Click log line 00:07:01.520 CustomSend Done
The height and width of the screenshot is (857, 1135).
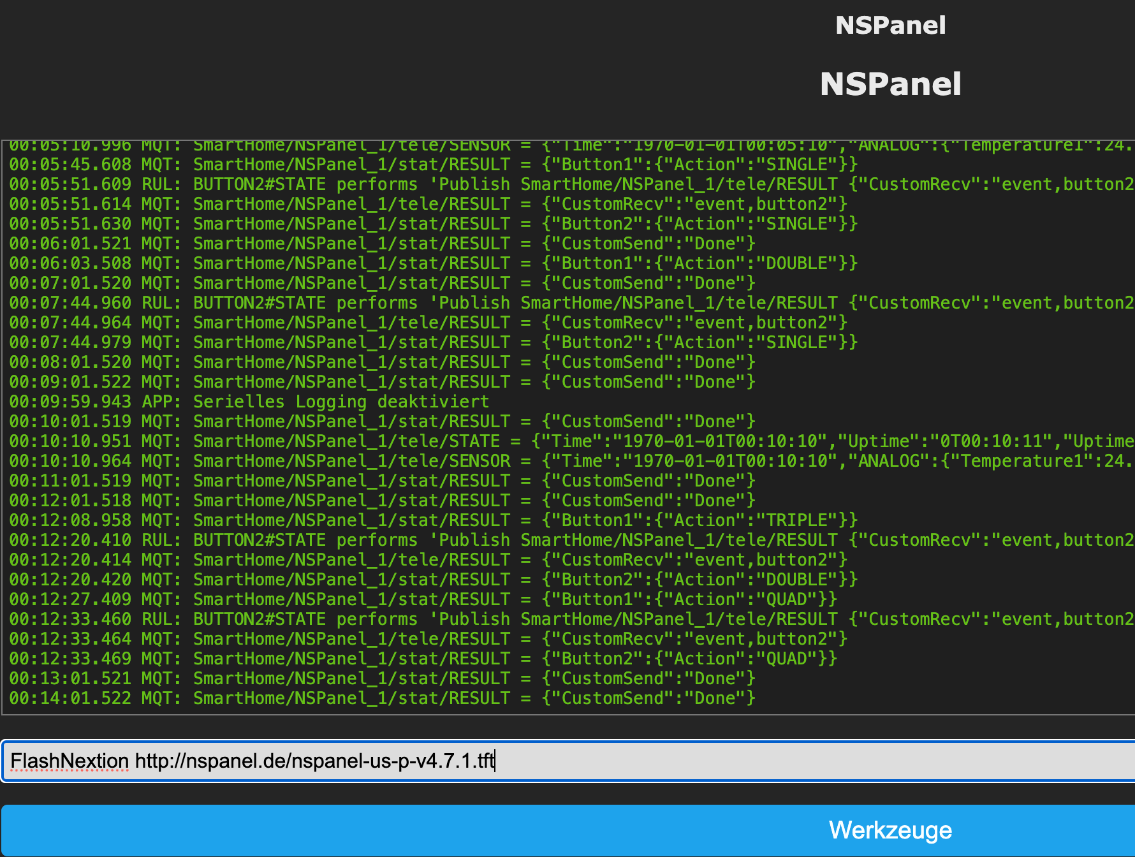[383, 283]
